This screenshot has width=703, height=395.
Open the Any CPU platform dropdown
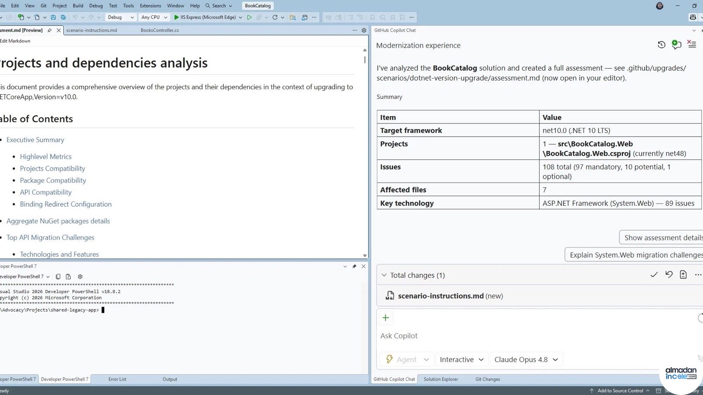click(x=154, y=17)
